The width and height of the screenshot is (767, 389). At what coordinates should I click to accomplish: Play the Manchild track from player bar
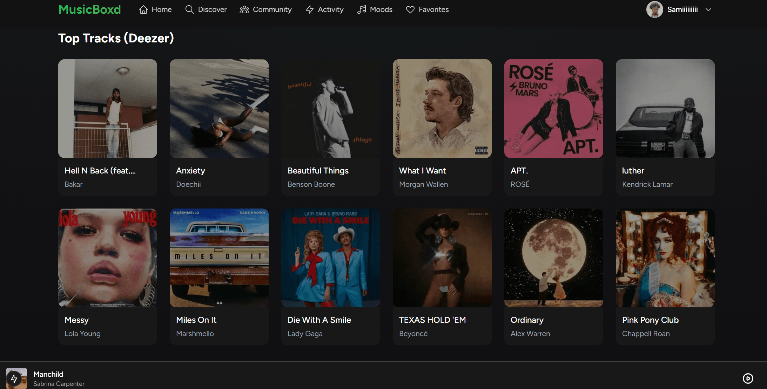point(748,378)
